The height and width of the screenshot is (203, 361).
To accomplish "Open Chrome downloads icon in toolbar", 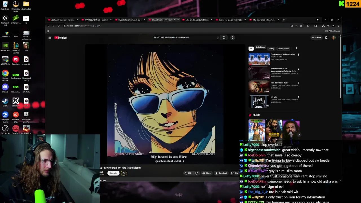I will pyautogui.click(x=323, y=26).
